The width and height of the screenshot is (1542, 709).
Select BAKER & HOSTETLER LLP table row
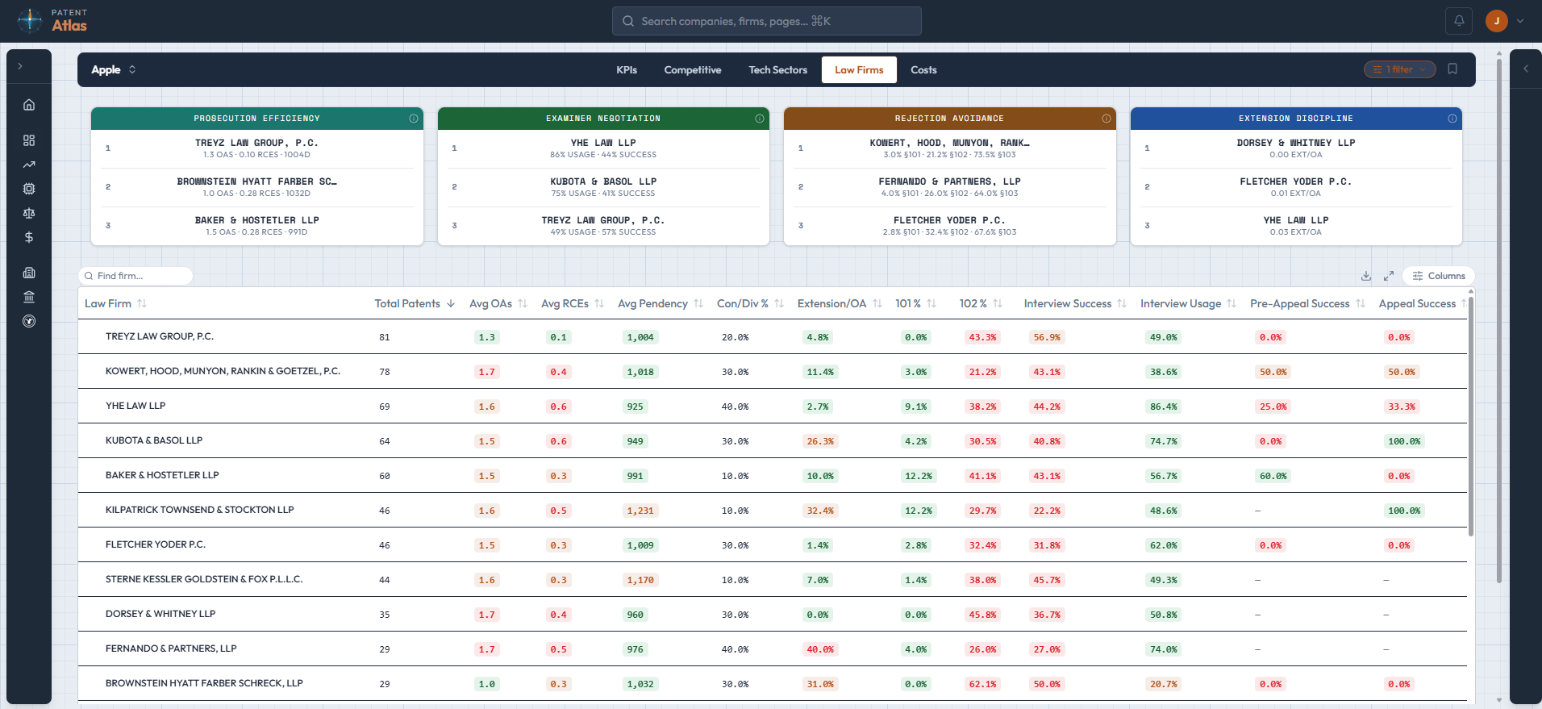coord(773,475)
